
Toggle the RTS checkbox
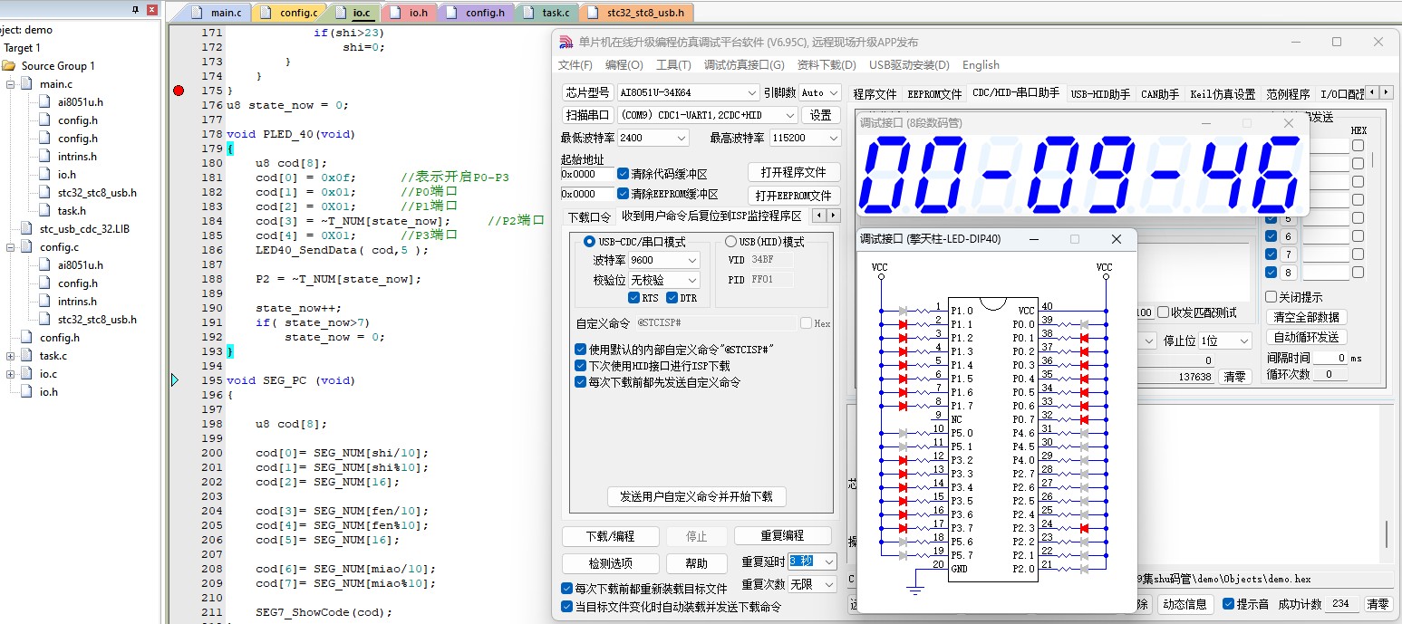point(634,298)
